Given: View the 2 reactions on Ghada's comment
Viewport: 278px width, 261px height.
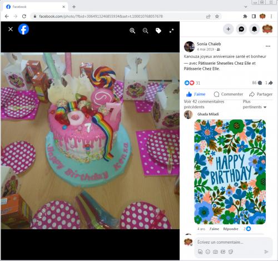Looking at the screenshot, I should tap(247, 229).
